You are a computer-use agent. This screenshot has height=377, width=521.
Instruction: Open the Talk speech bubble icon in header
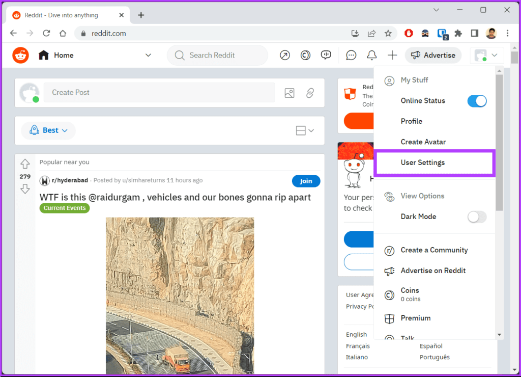(326, 55)
